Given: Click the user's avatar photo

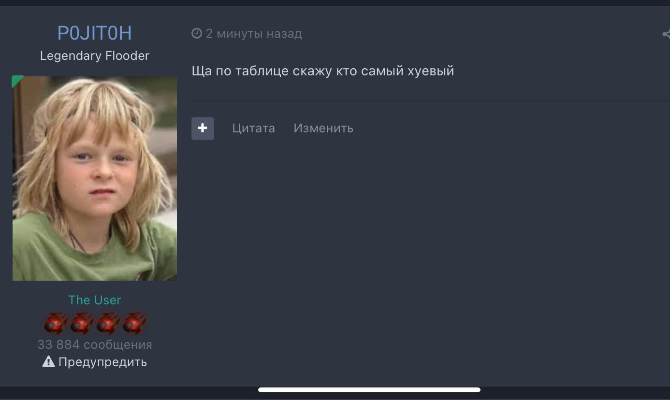Looking at the screenshot, I should (x=95, y=178).
